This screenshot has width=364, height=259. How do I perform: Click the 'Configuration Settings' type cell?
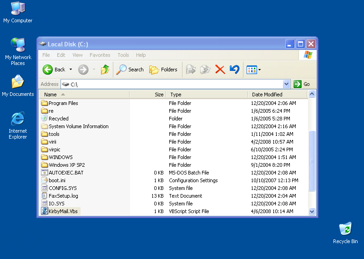[193, 180]
